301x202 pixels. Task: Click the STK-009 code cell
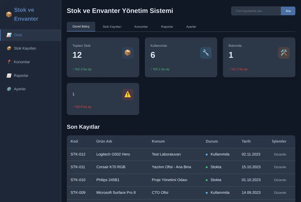click(x=78, y=193)
